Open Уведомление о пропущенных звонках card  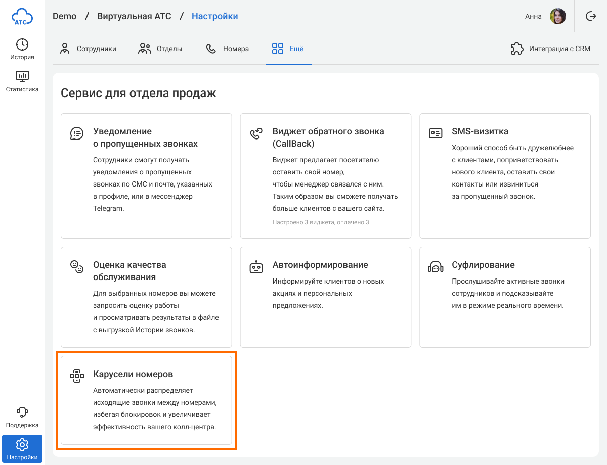(146, 175)
